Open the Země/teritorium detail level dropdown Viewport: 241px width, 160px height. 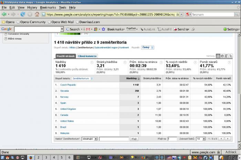(83, 79)
